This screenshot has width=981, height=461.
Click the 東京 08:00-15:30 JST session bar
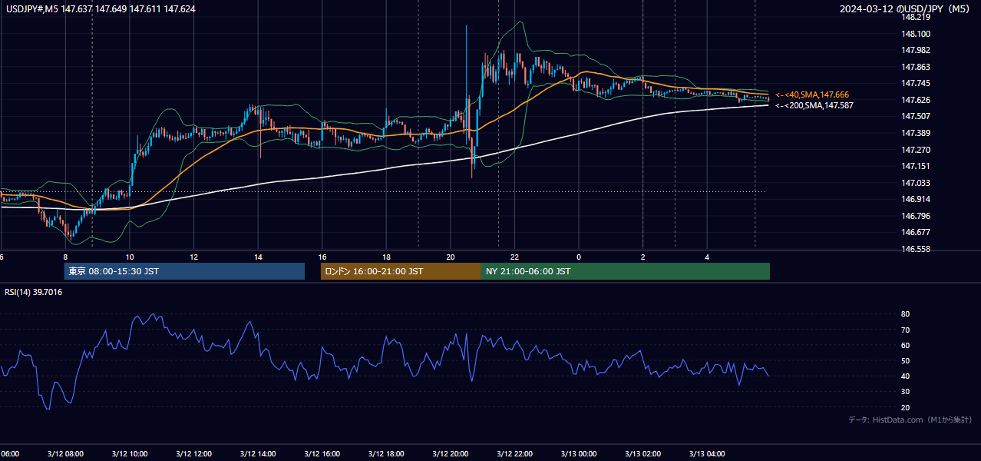pyautogui.click(x=184, y=271)
